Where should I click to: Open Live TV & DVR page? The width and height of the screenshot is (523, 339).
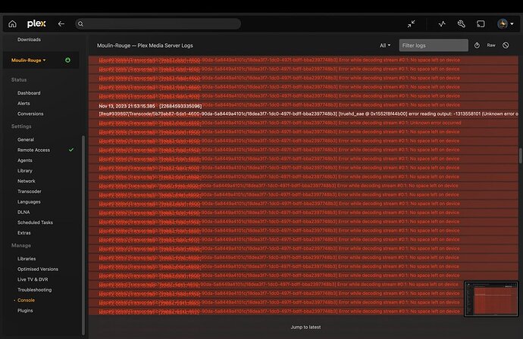[x=33, y=279]
